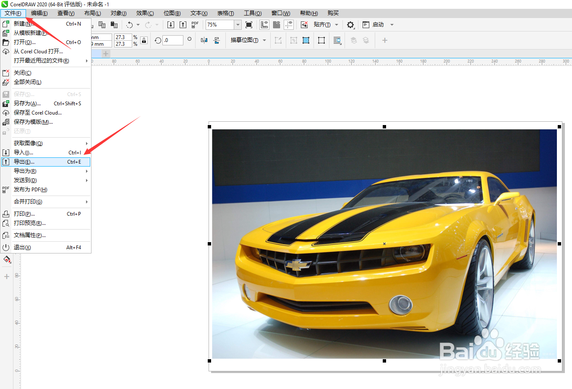This screenshot has height=389, width=572.
Task: Toggle the snap off icon
Action: coord(304,25)
